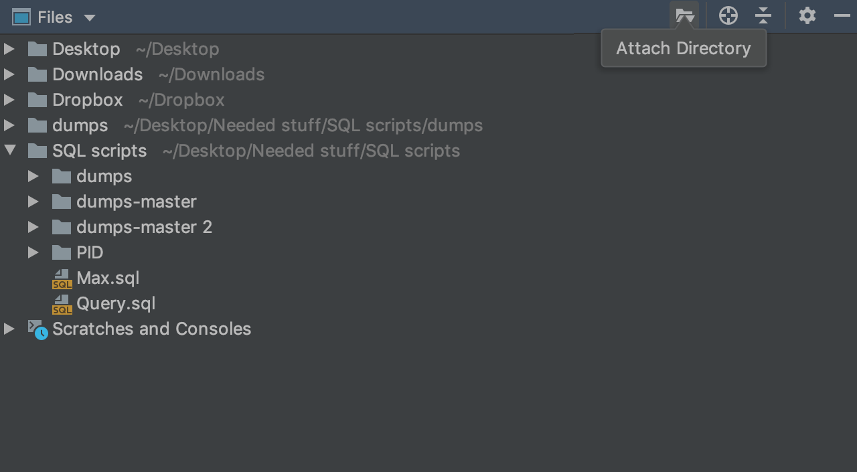Collapse the SQL scripts folder
857x472 pixels.
click(9, 151)
